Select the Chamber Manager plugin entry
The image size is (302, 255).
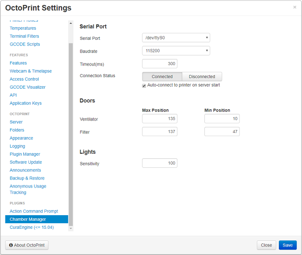click(37, 219)
